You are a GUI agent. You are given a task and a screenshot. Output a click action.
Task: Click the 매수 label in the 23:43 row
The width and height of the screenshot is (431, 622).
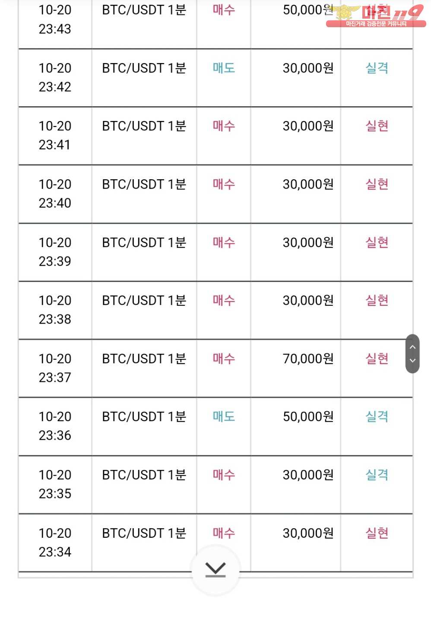[224, 10]
